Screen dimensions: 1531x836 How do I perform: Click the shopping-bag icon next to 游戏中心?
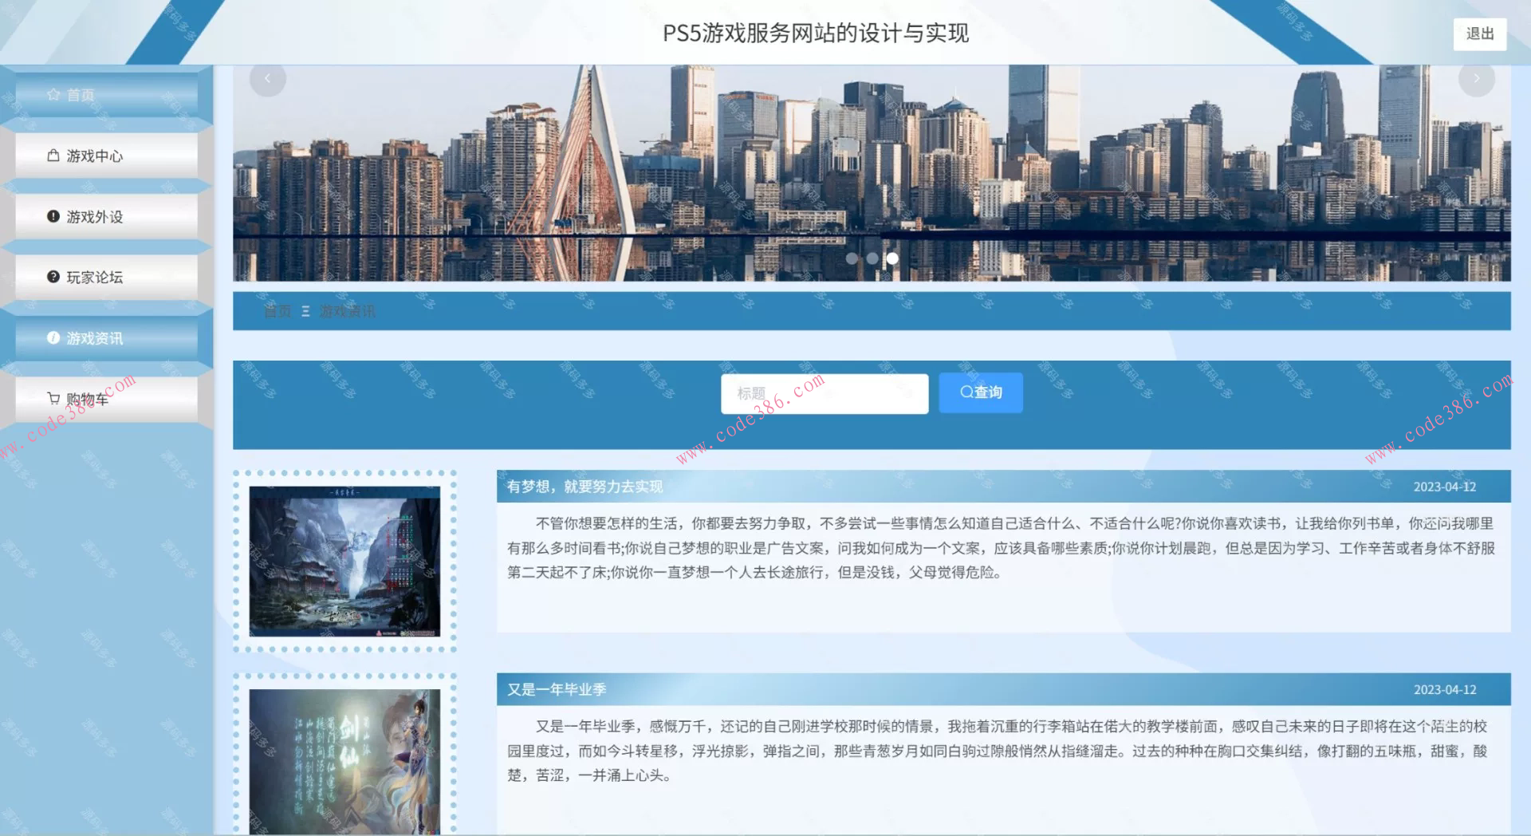(53, 156)
